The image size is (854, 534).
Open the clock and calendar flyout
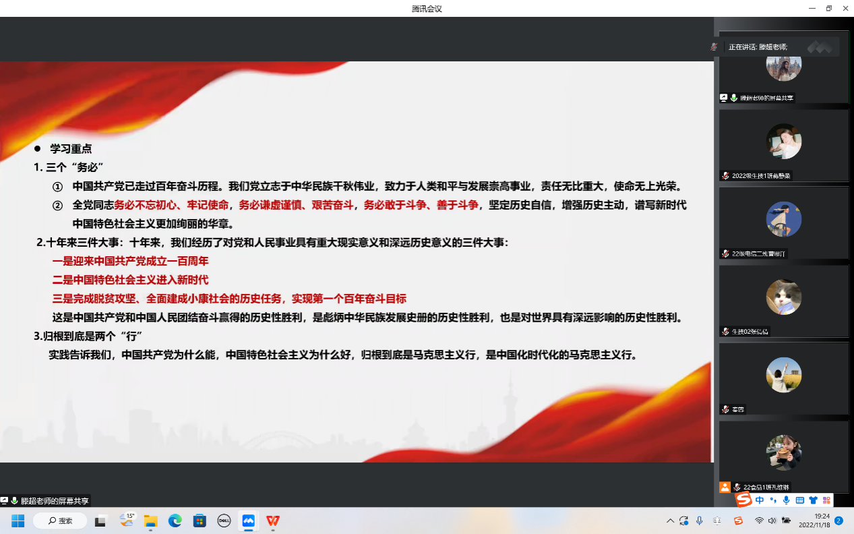(813, 521)
